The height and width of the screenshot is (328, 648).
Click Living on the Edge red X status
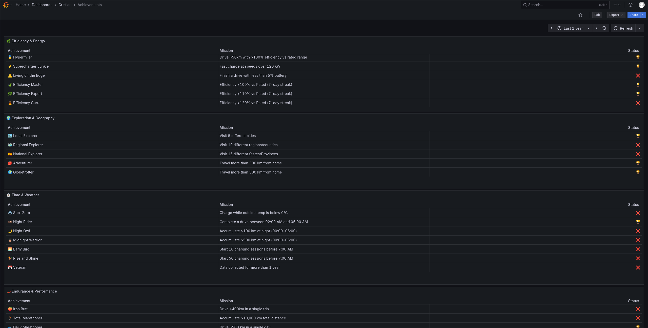point(638,75)
